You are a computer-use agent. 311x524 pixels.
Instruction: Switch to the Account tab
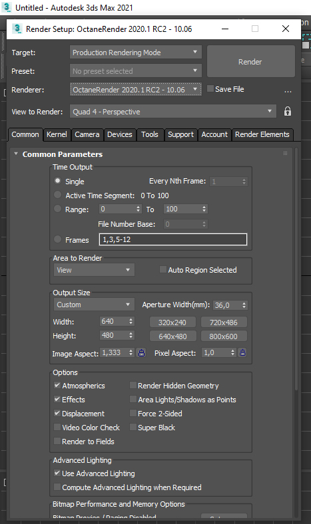[x=214, y=134]
